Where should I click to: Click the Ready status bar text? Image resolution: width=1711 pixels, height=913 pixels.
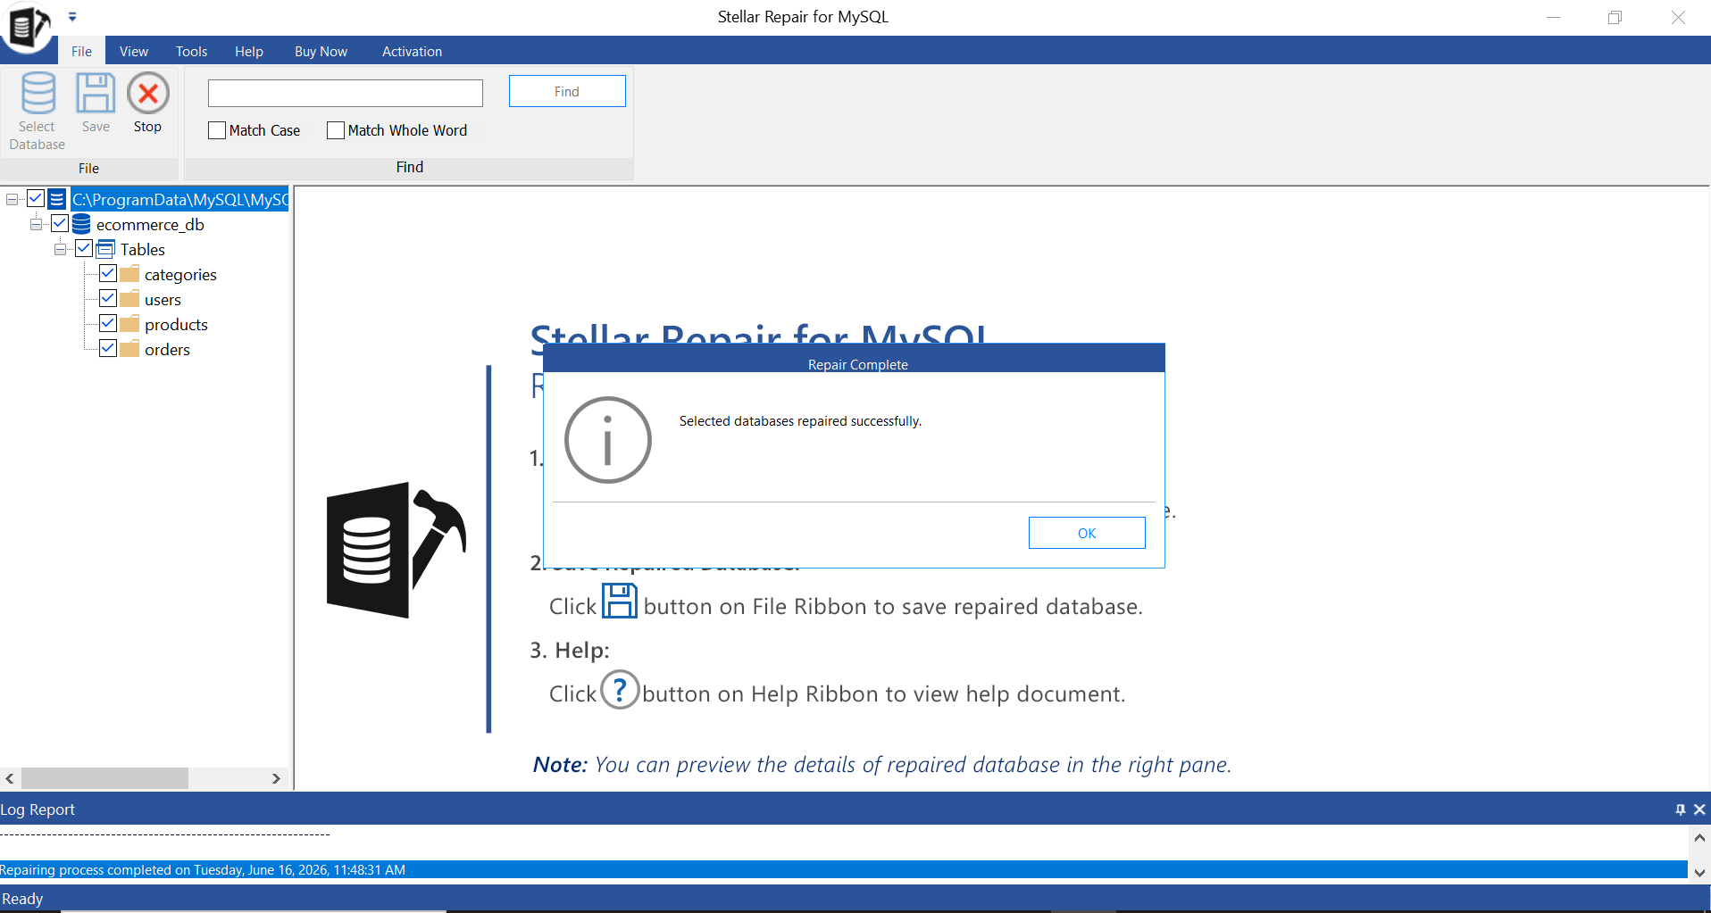click(22, 899)
